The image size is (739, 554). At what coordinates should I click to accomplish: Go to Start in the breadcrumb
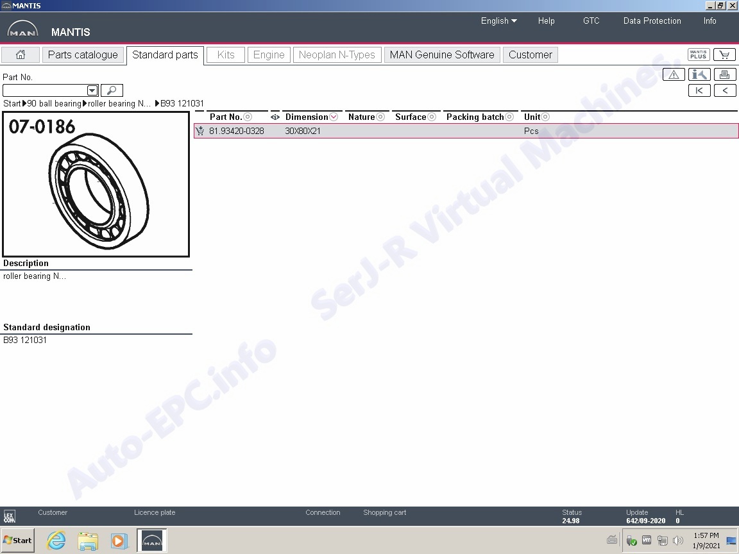12,103
